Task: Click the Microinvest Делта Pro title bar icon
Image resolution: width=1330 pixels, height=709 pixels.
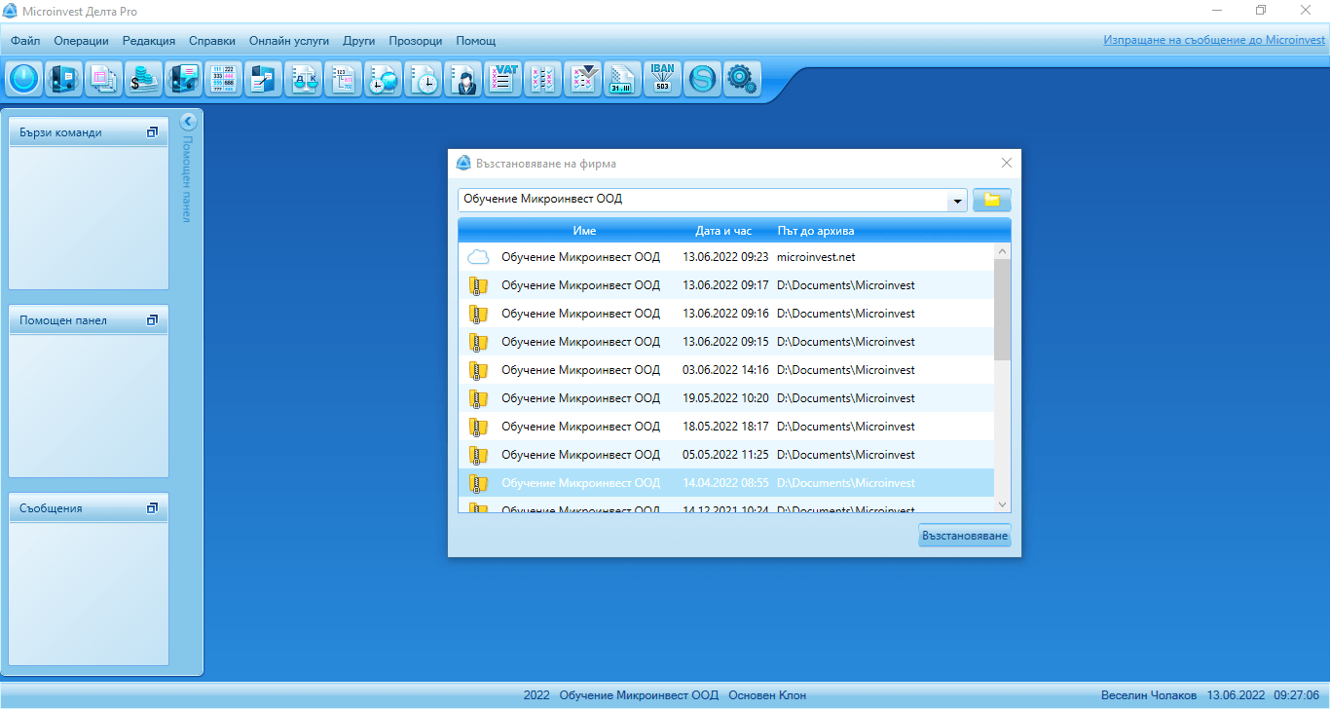Action: tap(11, 11)
